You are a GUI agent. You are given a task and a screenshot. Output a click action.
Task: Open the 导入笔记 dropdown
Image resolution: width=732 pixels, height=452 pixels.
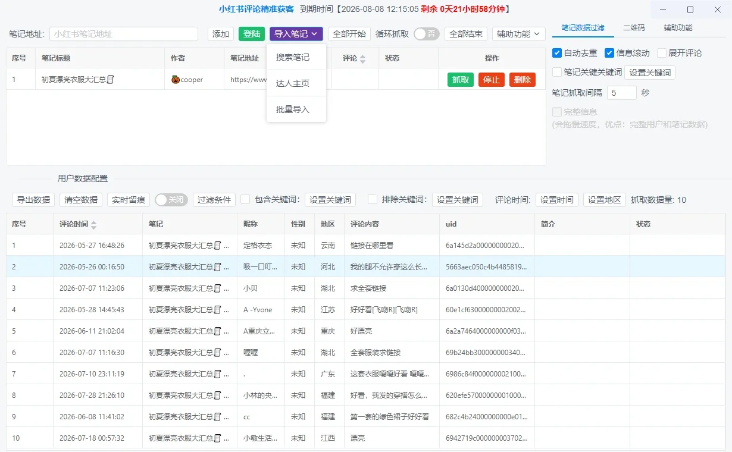click(296, 34)
